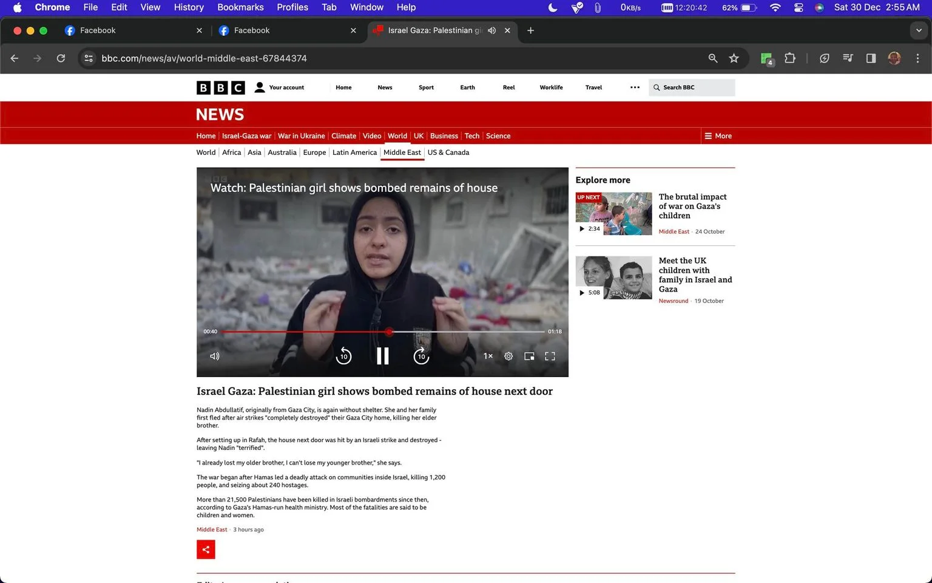
Task: Open Worklife in BBC top navigation
Action: pos(551,87)
